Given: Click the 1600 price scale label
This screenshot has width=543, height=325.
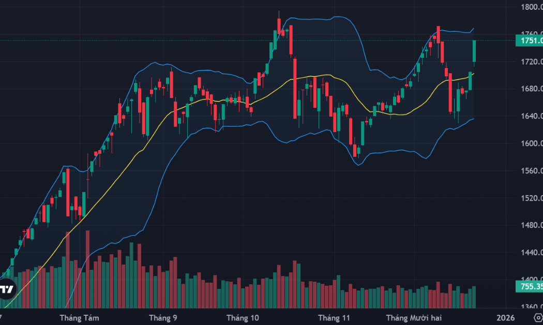Looking at the screenshot, I should click(531, 143).
